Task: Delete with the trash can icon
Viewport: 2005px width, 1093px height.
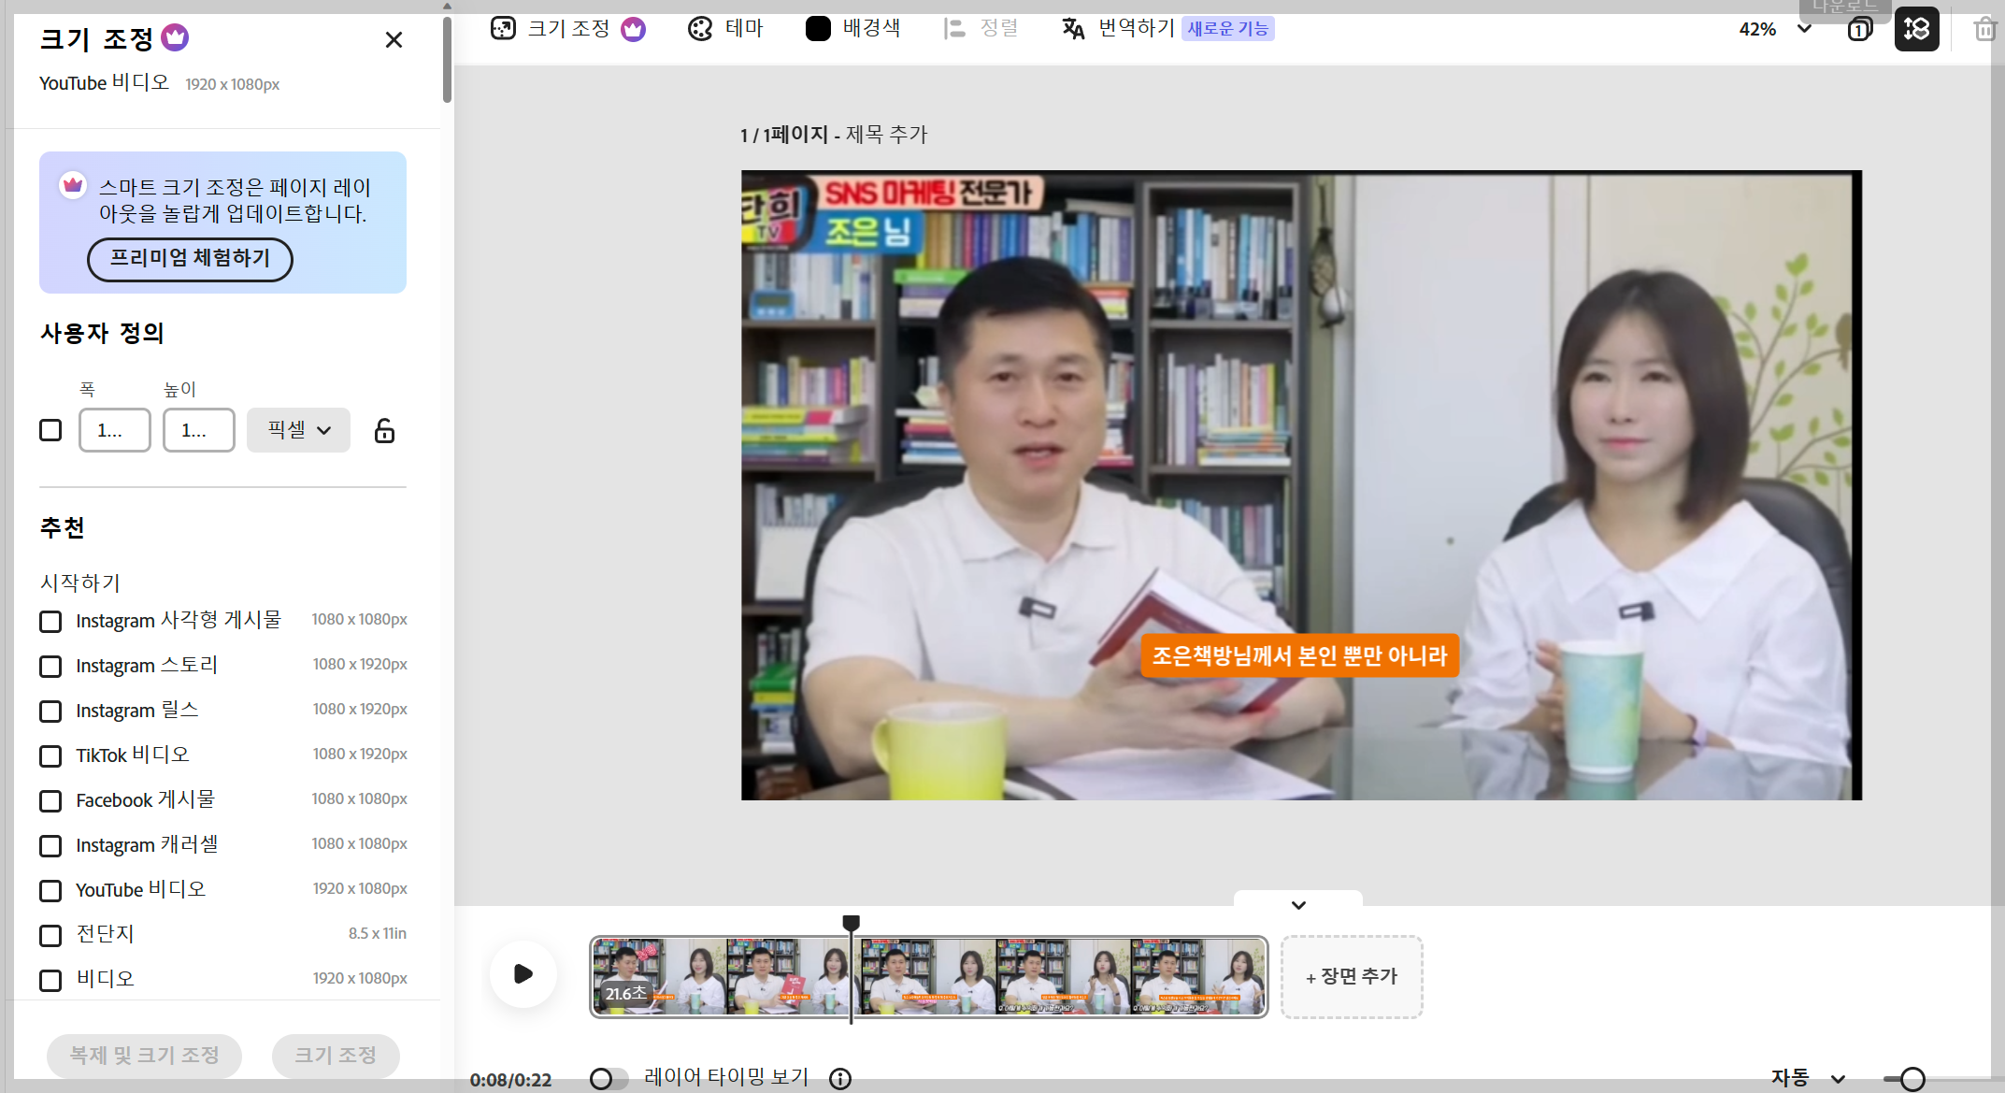Action: click(1985, 29)
